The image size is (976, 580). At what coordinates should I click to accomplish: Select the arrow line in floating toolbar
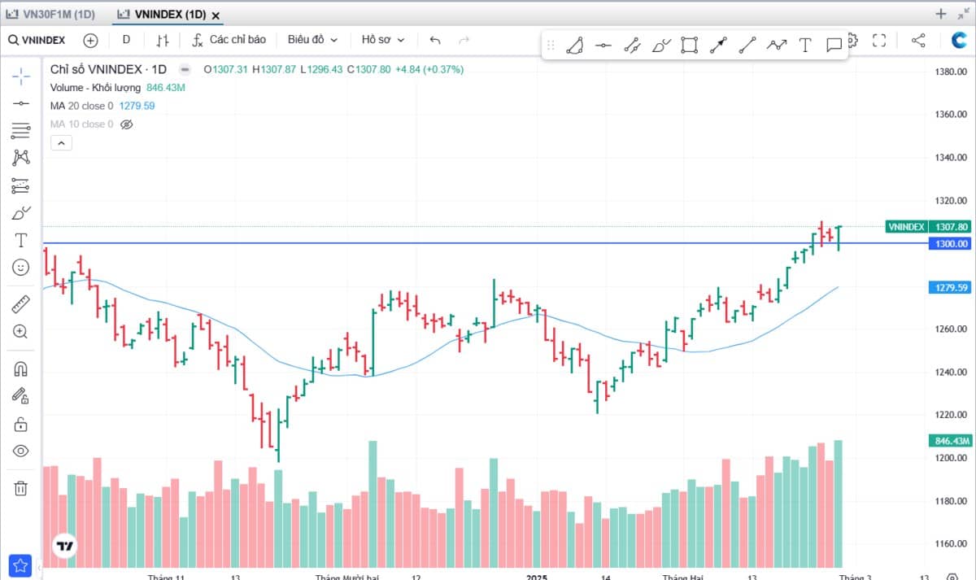(x=717, y=46)
